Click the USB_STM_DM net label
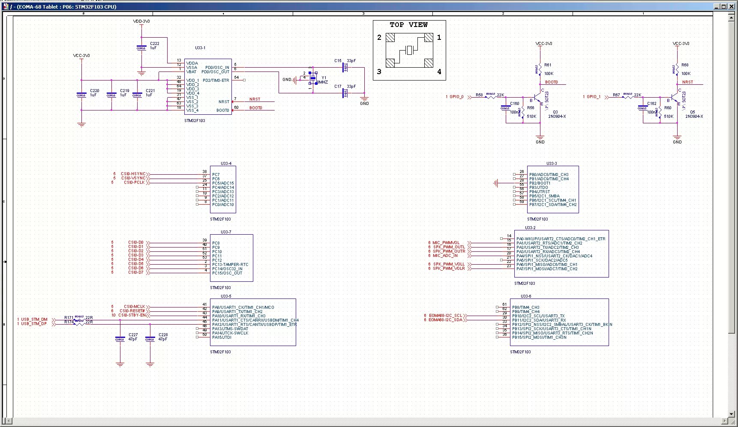The image size is (738, 427). click(x=34, y=320)
